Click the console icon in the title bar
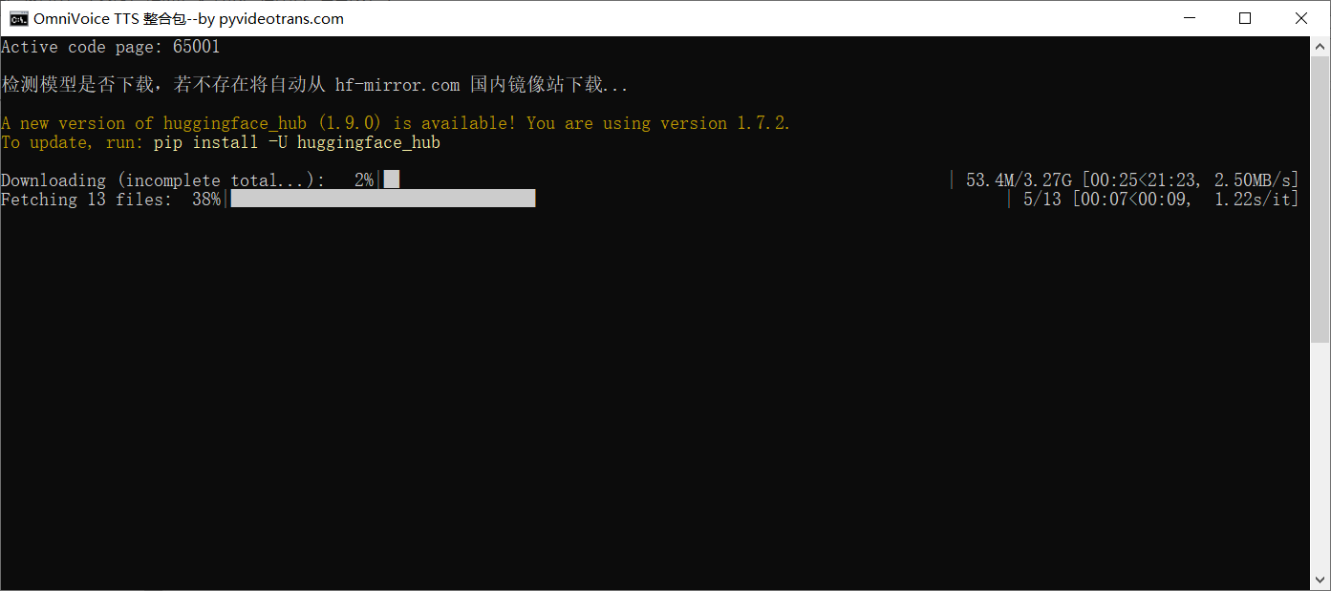This screenshot has height=591, width=1331. point(17,18)
